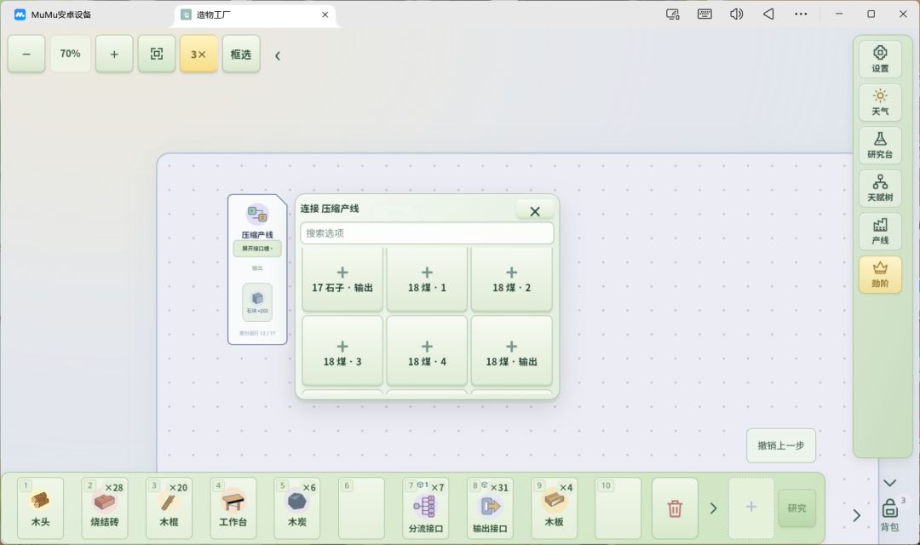Select 木板 in hotbar slot 9
Viewport: 920px width, 545px height.
[554, 508]
